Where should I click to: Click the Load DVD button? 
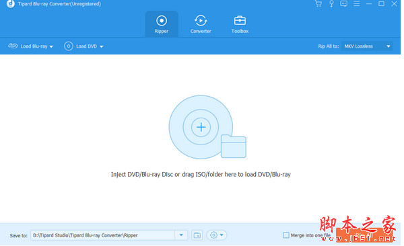(80, 46)
